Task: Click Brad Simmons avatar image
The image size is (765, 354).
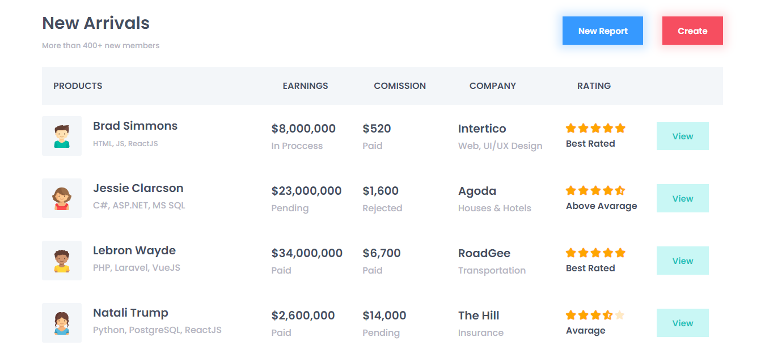Action: [62, 136]
